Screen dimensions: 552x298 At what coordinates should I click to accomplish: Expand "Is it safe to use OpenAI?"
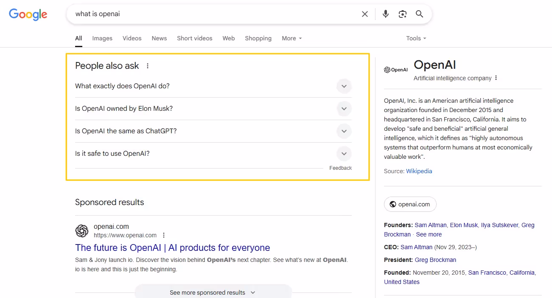[213, 154]
